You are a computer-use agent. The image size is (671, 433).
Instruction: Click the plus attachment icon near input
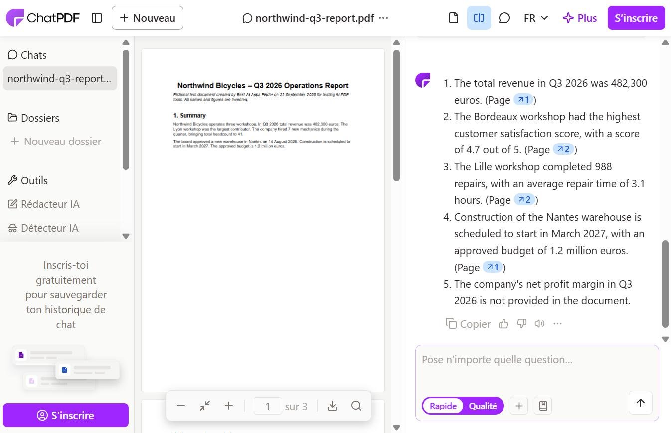[519, 406]
